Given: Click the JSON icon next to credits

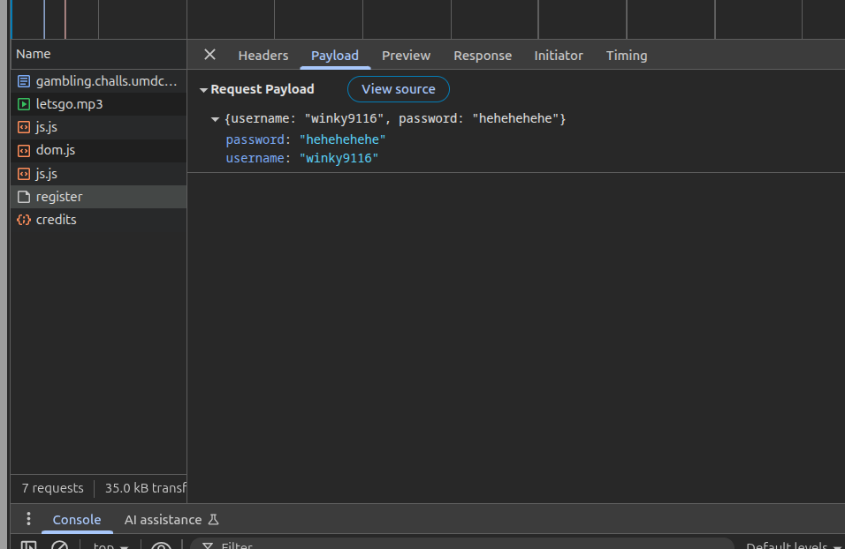Looking at the screenshot, I should (24, 220).
